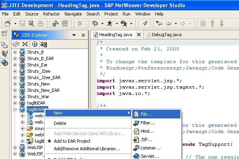Click Add to EAR Project menu entry
Viewport: 239px width, 159px height.
click(x=72, y=141)
